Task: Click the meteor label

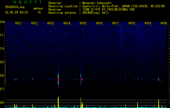Action: 38,8
